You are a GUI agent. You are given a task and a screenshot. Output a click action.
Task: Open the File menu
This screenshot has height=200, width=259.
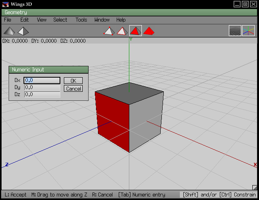pyautogui.click(x=7, y=20)
